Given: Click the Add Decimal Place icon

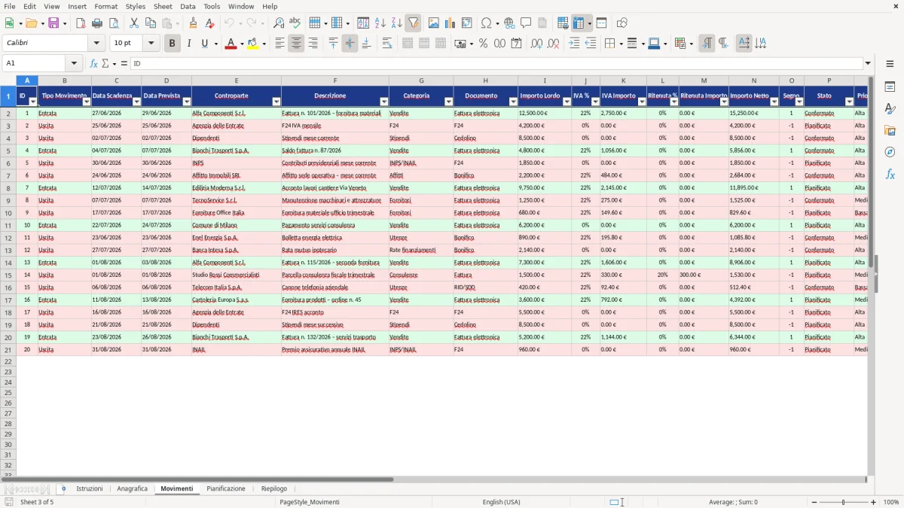Looking at the screenshot, I should tap(536, 44).
